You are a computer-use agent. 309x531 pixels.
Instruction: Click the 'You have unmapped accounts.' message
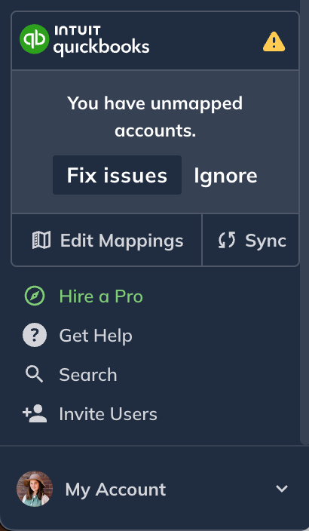[155, 116]
